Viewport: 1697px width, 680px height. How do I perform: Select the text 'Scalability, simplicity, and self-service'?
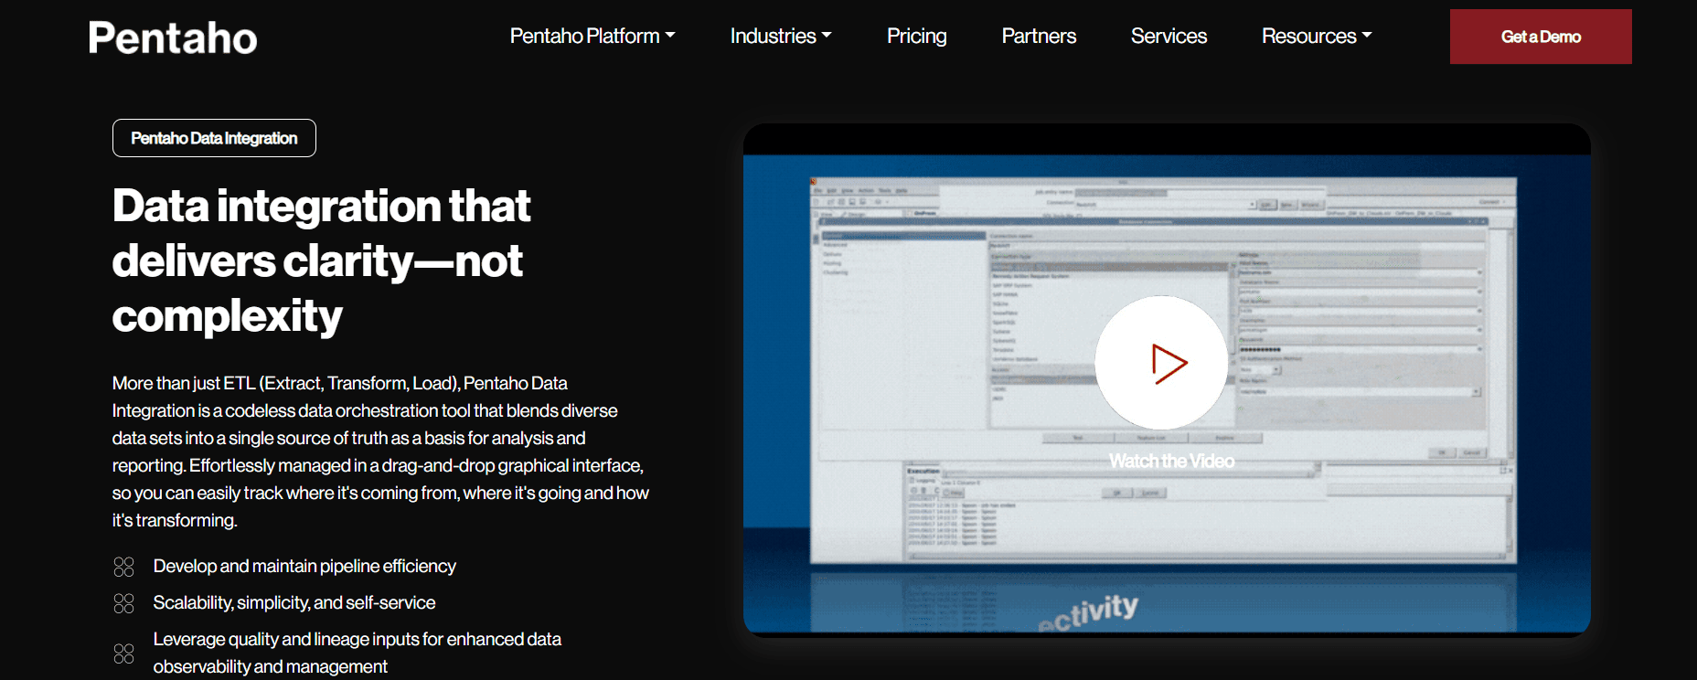[x=294, y=602]
